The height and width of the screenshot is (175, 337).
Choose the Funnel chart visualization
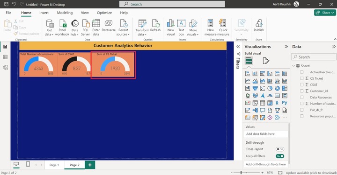(x=255, y=88)
